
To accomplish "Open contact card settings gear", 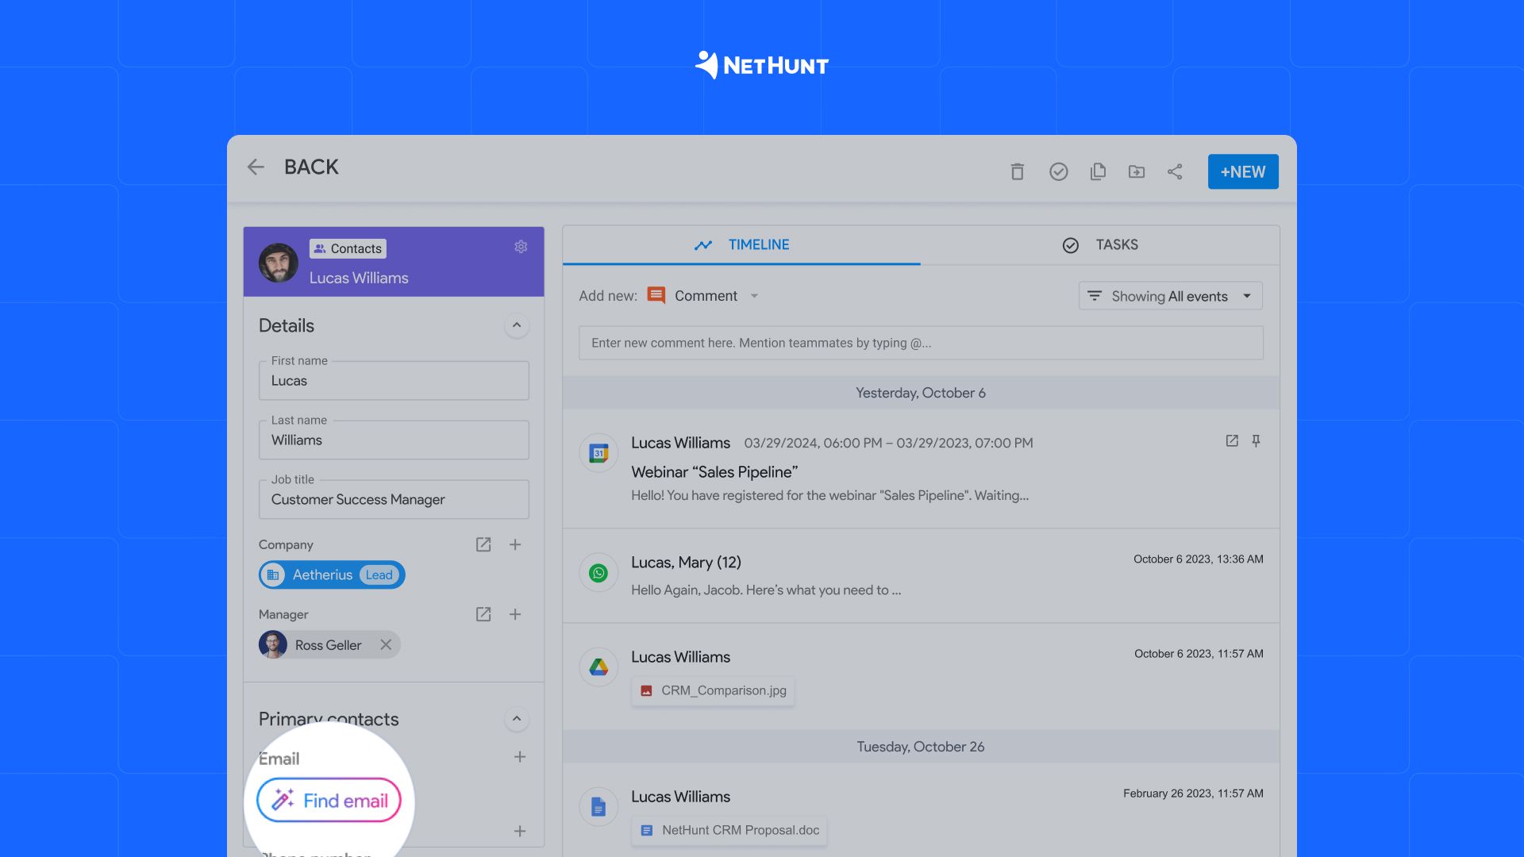I will pos(521,247).
